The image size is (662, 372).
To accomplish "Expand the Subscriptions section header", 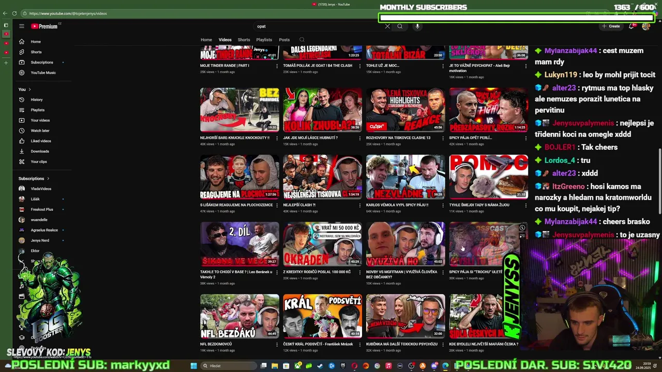I will 34,179.
